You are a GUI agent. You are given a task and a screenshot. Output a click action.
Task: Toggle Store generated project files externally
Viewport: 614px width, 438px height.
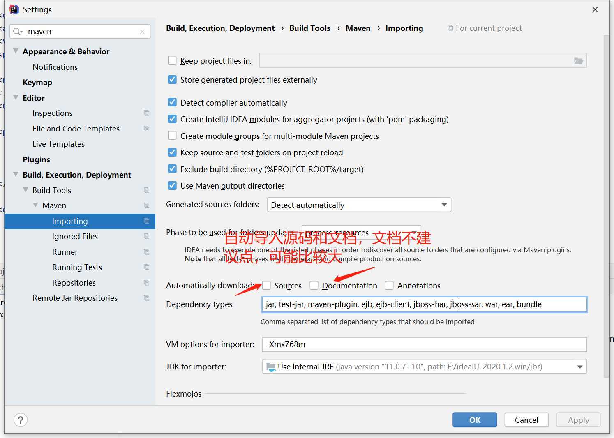(x=172, y=80)
